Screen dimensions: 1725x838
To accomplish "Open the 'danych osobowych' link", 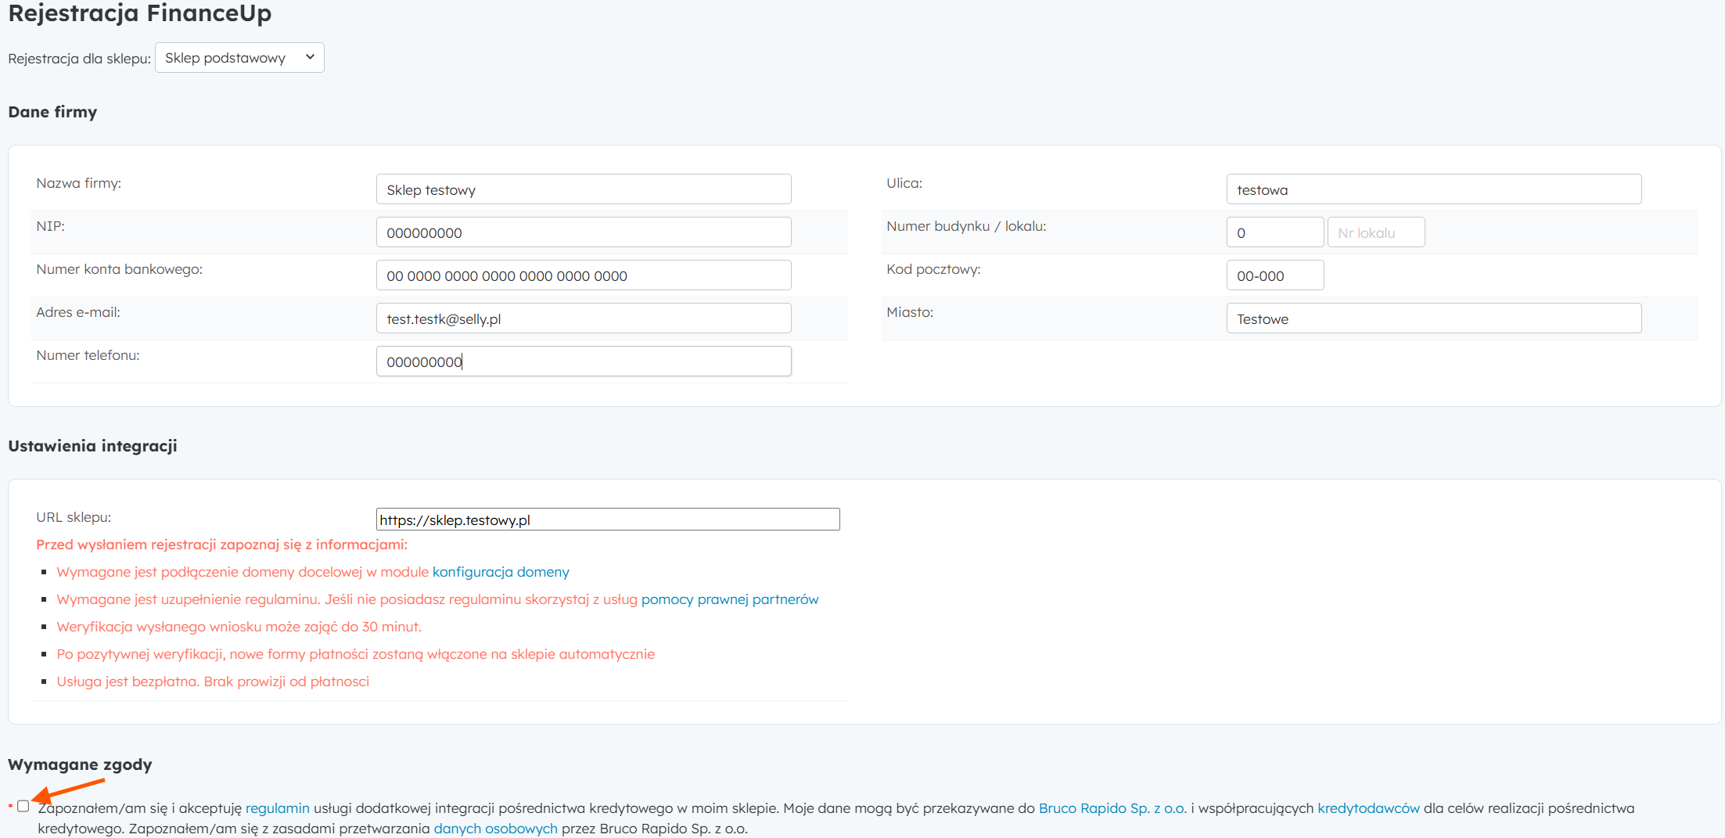I will [x=495, y=829].
